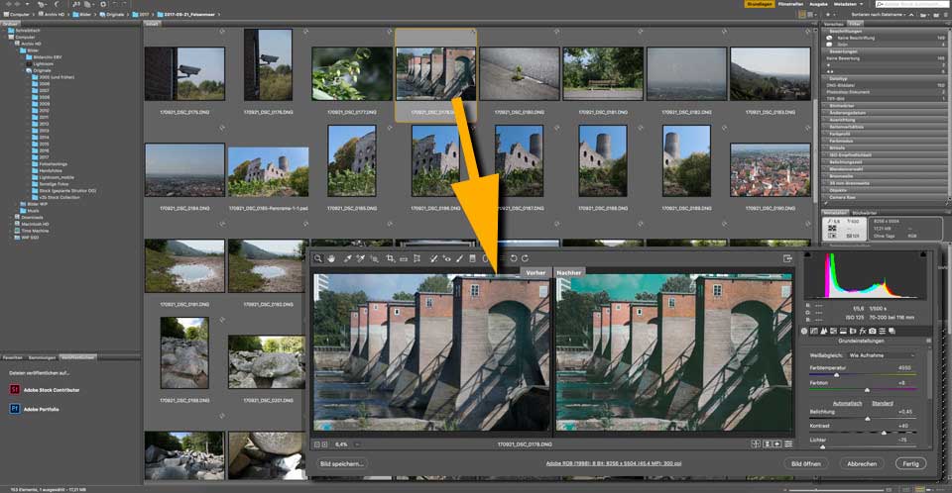Toggle the shadow clipping warning on histogram
Screen dimensions: 952x493
[x=809, y=256]
